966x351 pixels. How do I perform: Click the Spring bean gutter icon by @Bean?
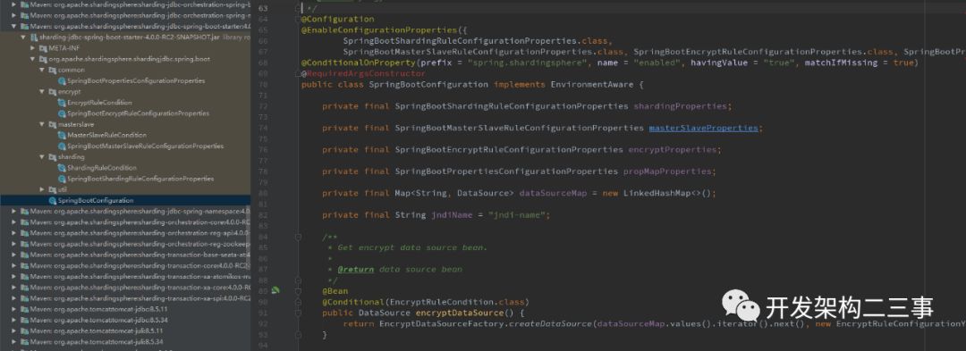[275, 291]
